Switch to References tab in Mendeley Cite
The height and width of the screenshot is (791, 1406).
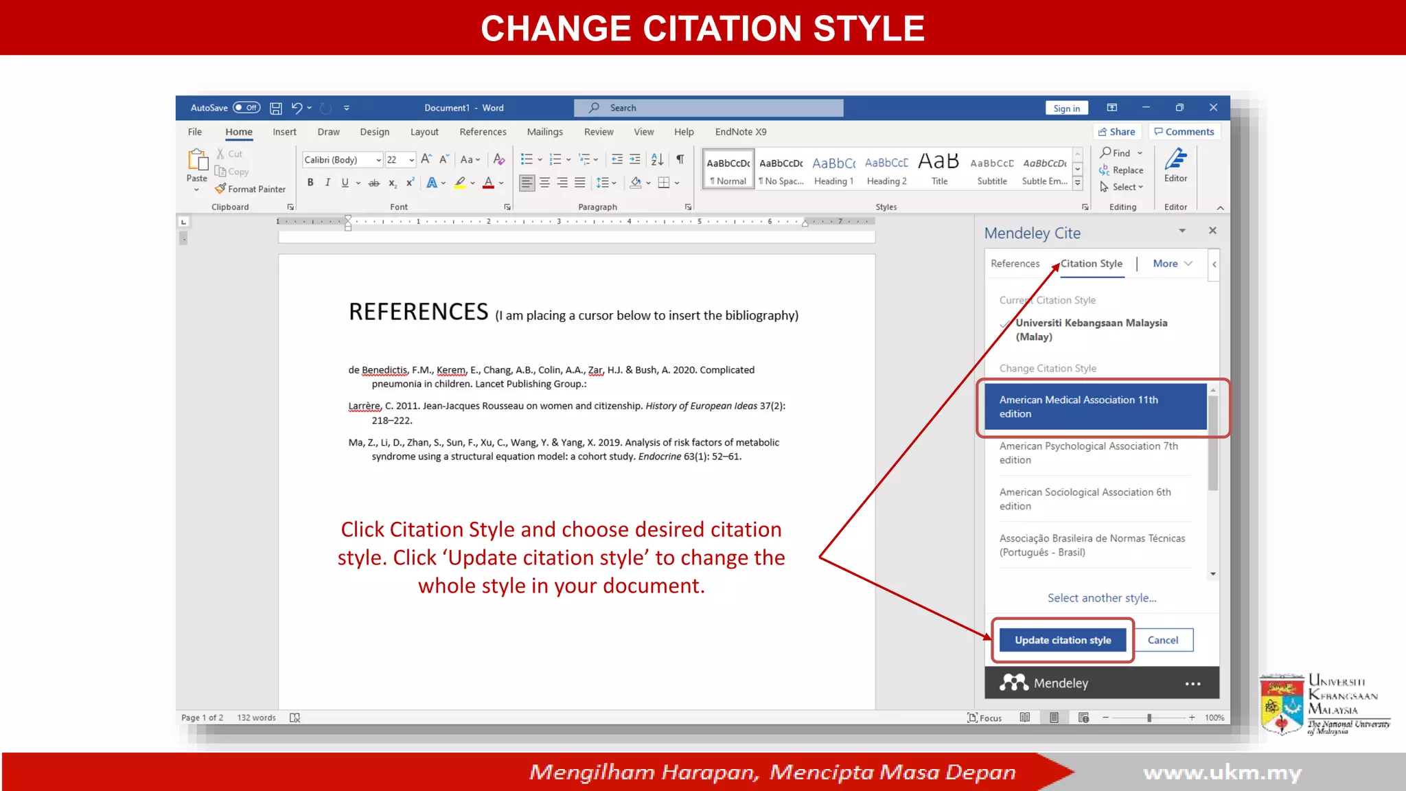(x=1015, y=264)
